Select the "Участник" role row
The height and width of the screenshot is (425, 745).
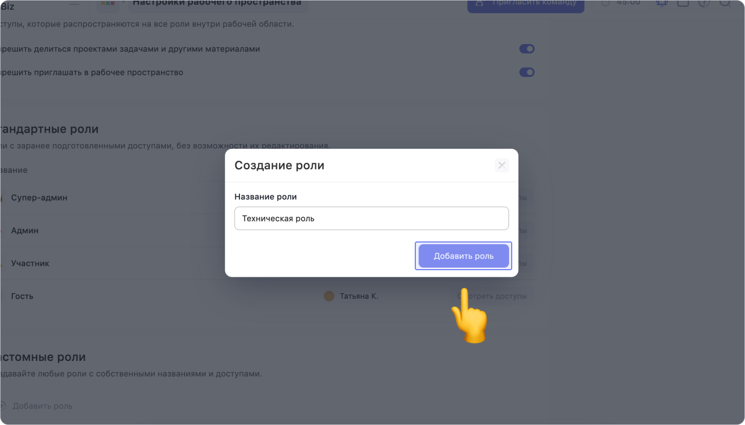pyautogui.click(x=30, y=264)
